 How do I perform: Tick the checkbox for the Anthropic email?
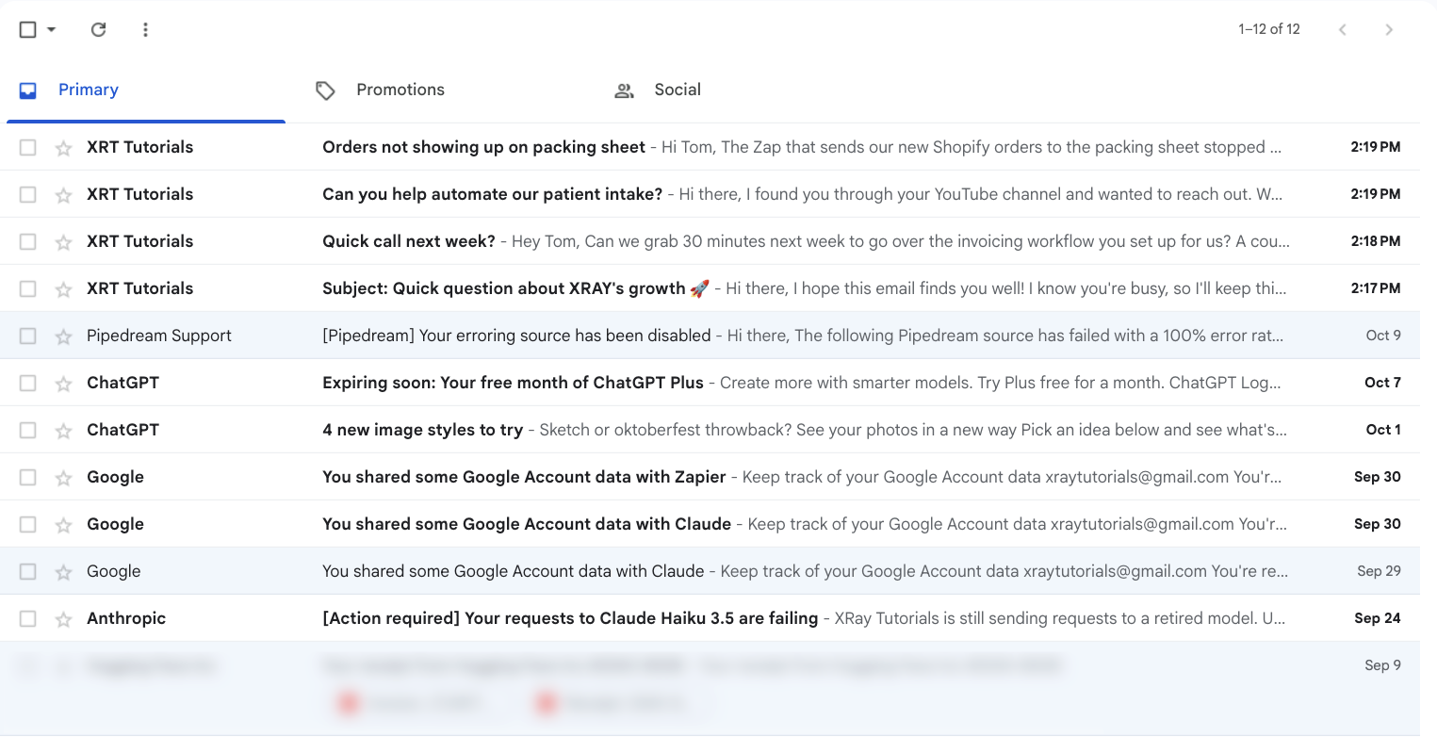pyautogui.click(x=28, y=618)
